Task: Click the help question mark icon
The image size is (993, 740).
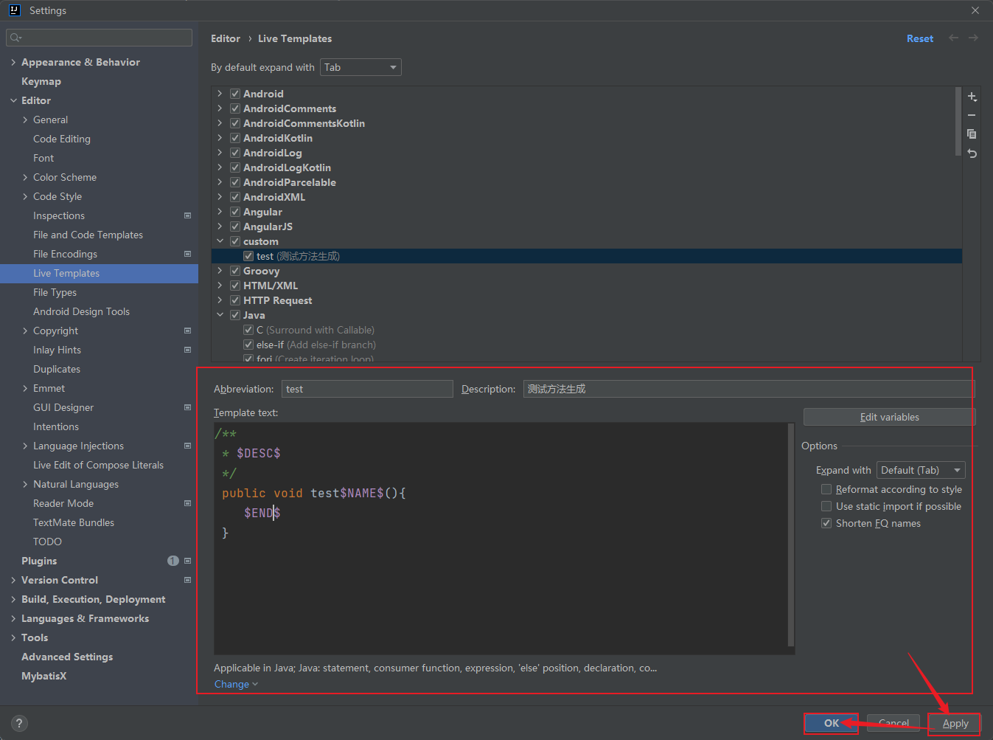Action: 20,723
